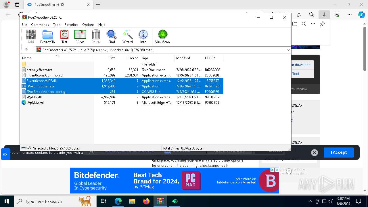368x207 pixels.
Task: Select the parent folder '..' row
Action: pyautogui.click(x=122, y=64)
